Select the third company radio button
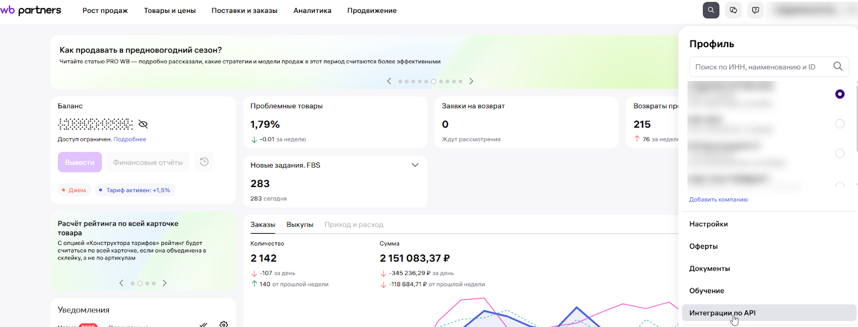This screenshot has width=858, height=327. point(840,153)
